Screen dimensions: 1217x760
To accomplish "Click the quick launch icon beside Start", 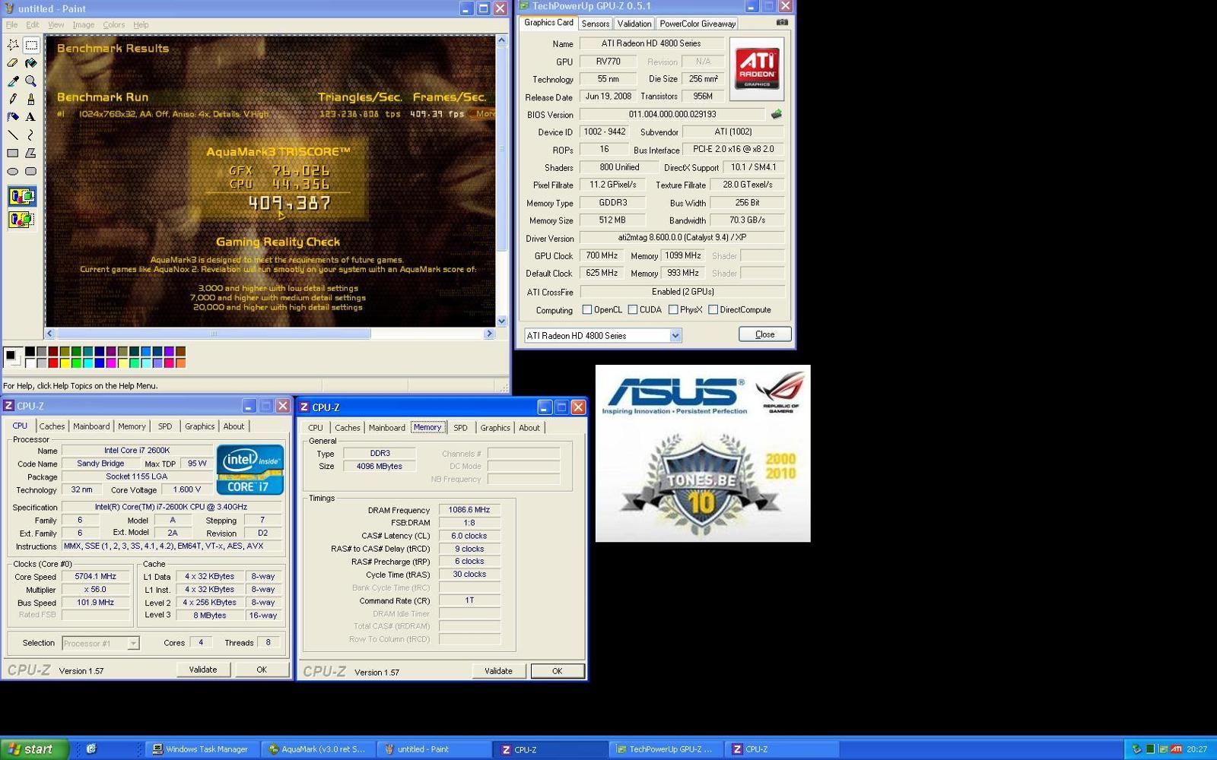I will click(91, 749).
